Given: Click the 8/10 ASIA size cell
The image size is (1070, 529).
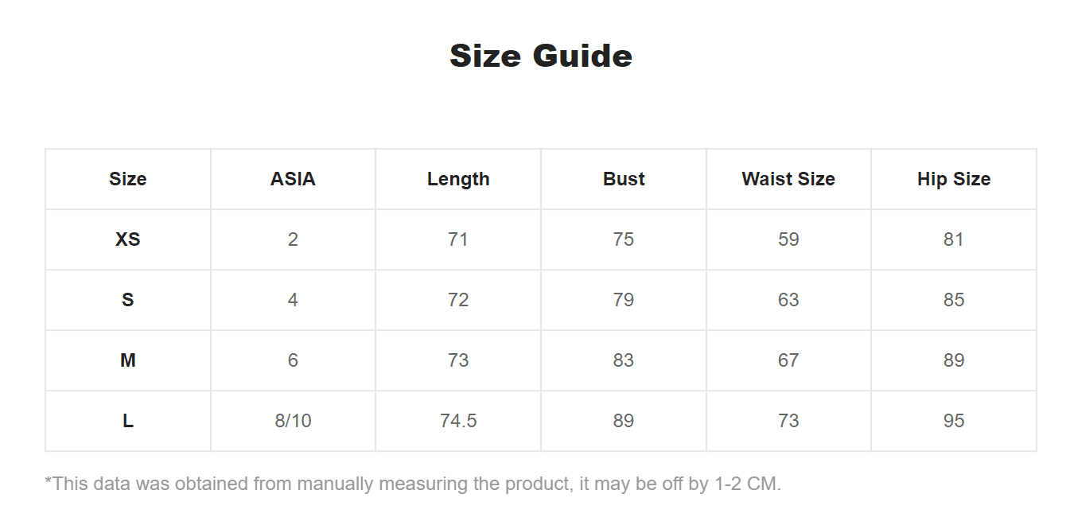Looking at the screenshot, I should pyautogui.click(x=293, y=421).
